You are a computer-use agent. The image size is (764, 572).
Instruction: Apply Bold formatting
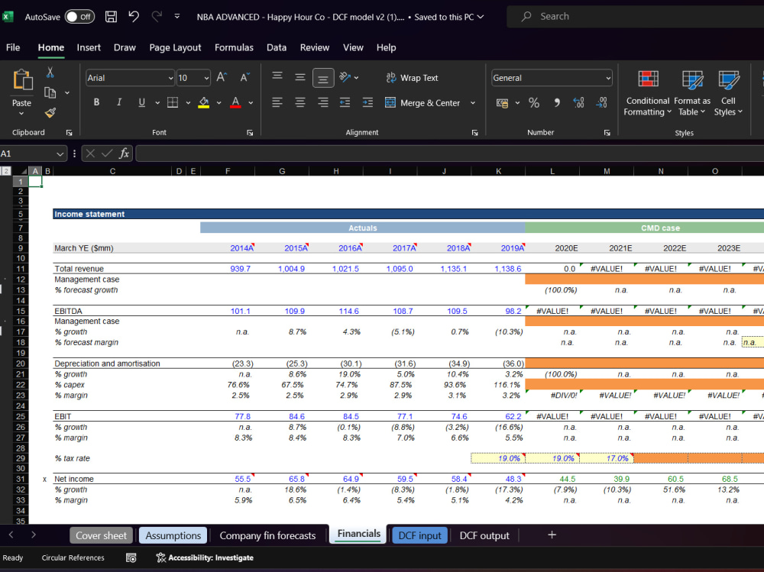tap(95, 102)
